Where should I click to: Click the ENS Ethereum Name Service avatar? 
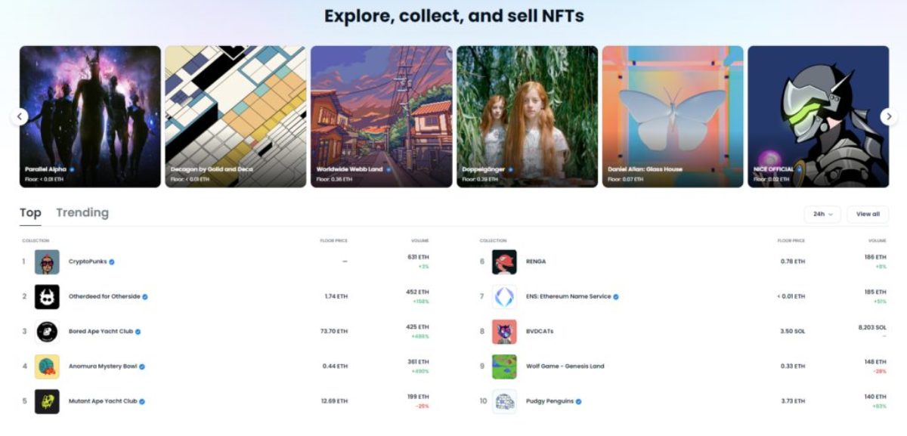504,296
